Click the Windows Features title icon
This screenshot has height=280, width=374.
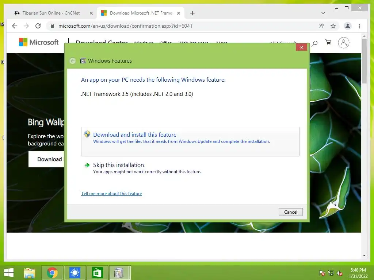pyautogui.click(x=83, y=61)
